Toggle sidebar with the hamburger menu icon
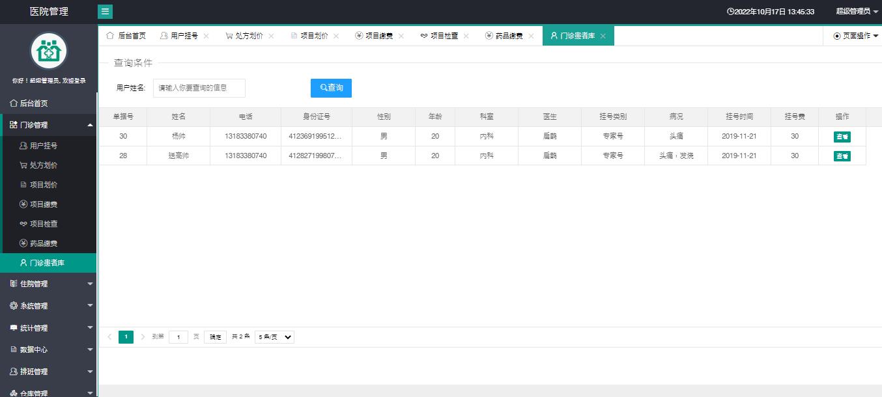This screenshot has height=397, width=882. click(x=105, y=11)
